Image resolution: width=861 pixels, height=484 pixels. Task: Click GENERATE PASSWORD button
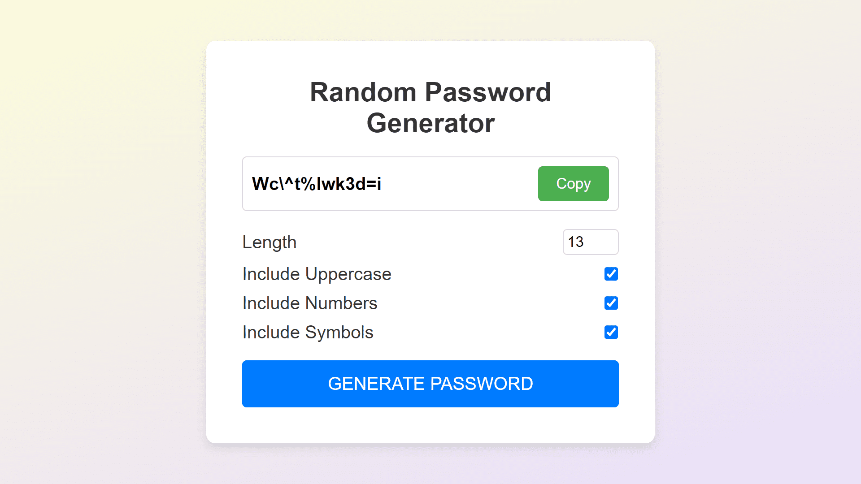coord(430,384)
